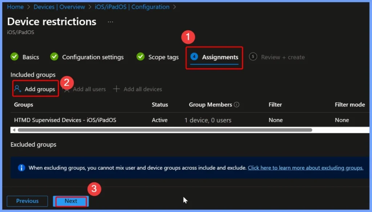Click the green checkmark on Scope tags
This screenshot has width=372, height=212.
pos(140,57)
